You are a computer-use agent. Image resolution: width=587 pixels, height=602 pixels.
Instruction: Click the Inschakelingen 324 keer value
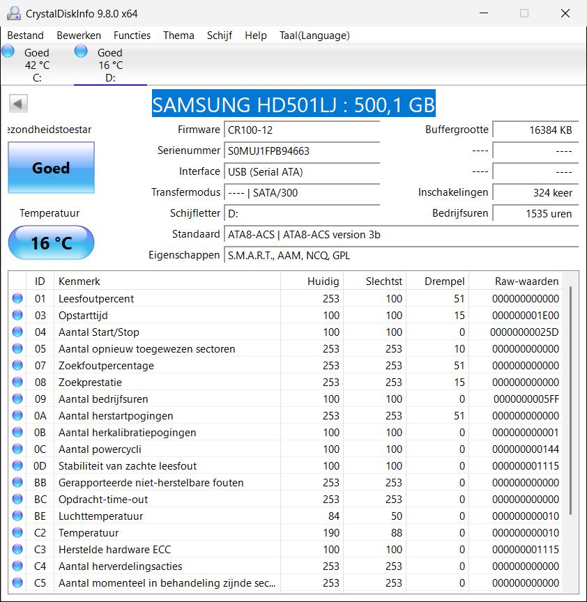[x=535, y=192]
